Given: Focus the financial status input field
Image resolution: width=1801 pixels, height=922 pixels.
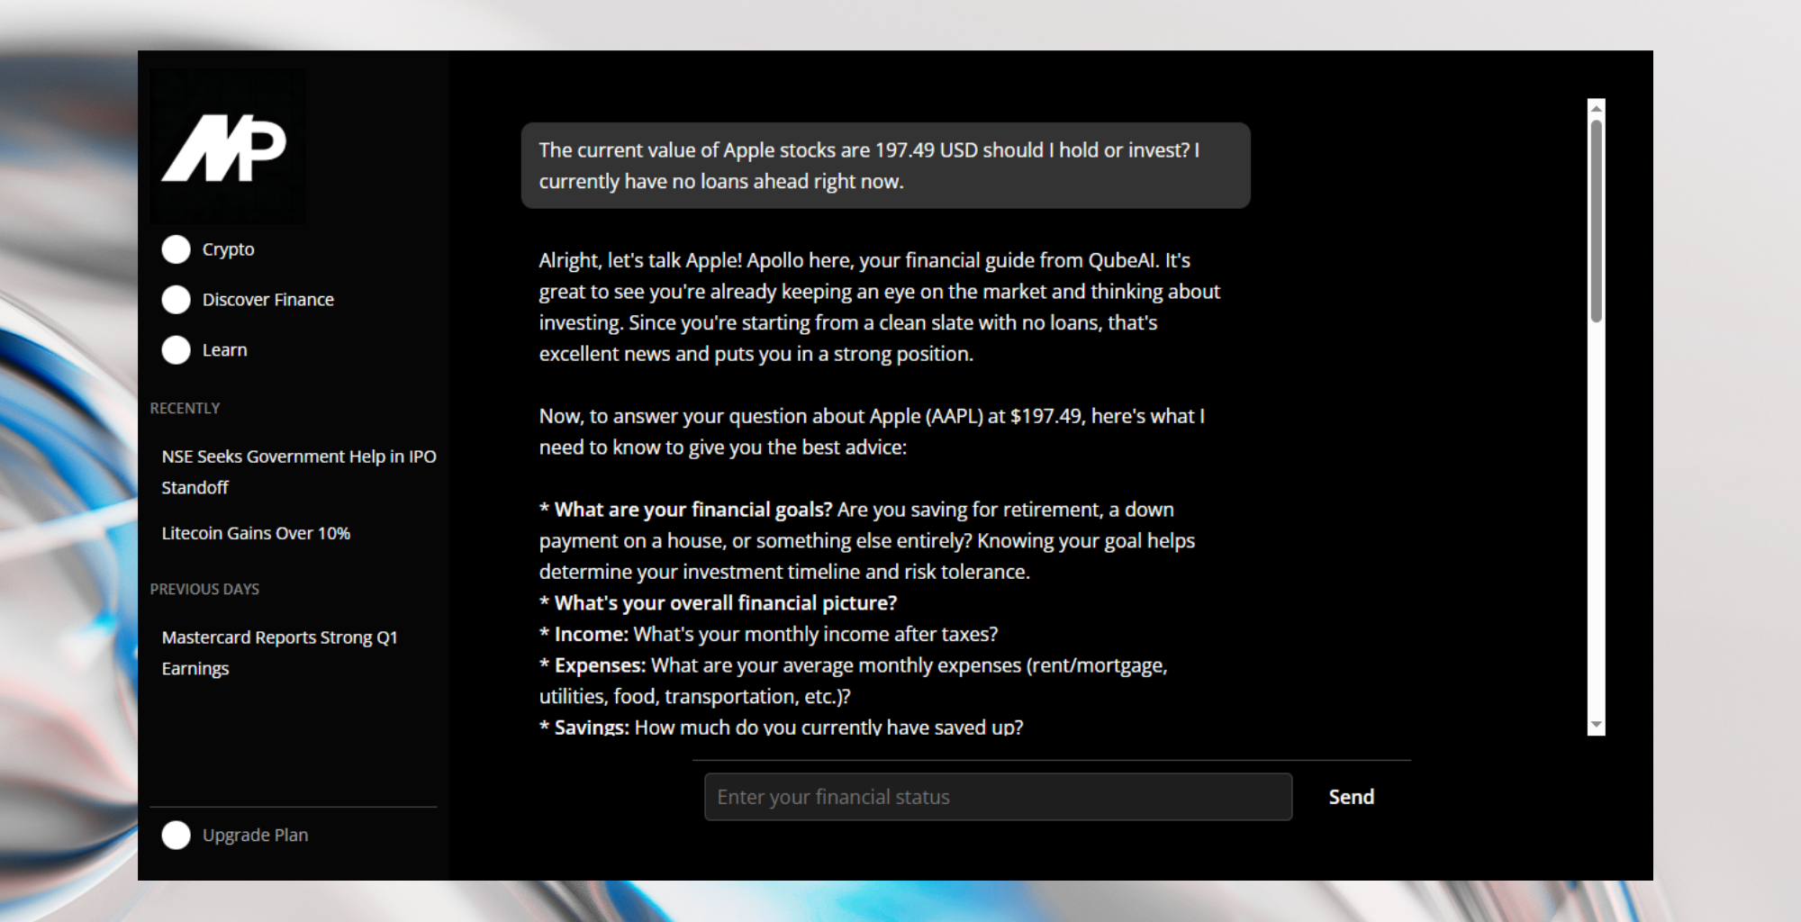Looking at the screenshot, I should [x=998, y=797].
